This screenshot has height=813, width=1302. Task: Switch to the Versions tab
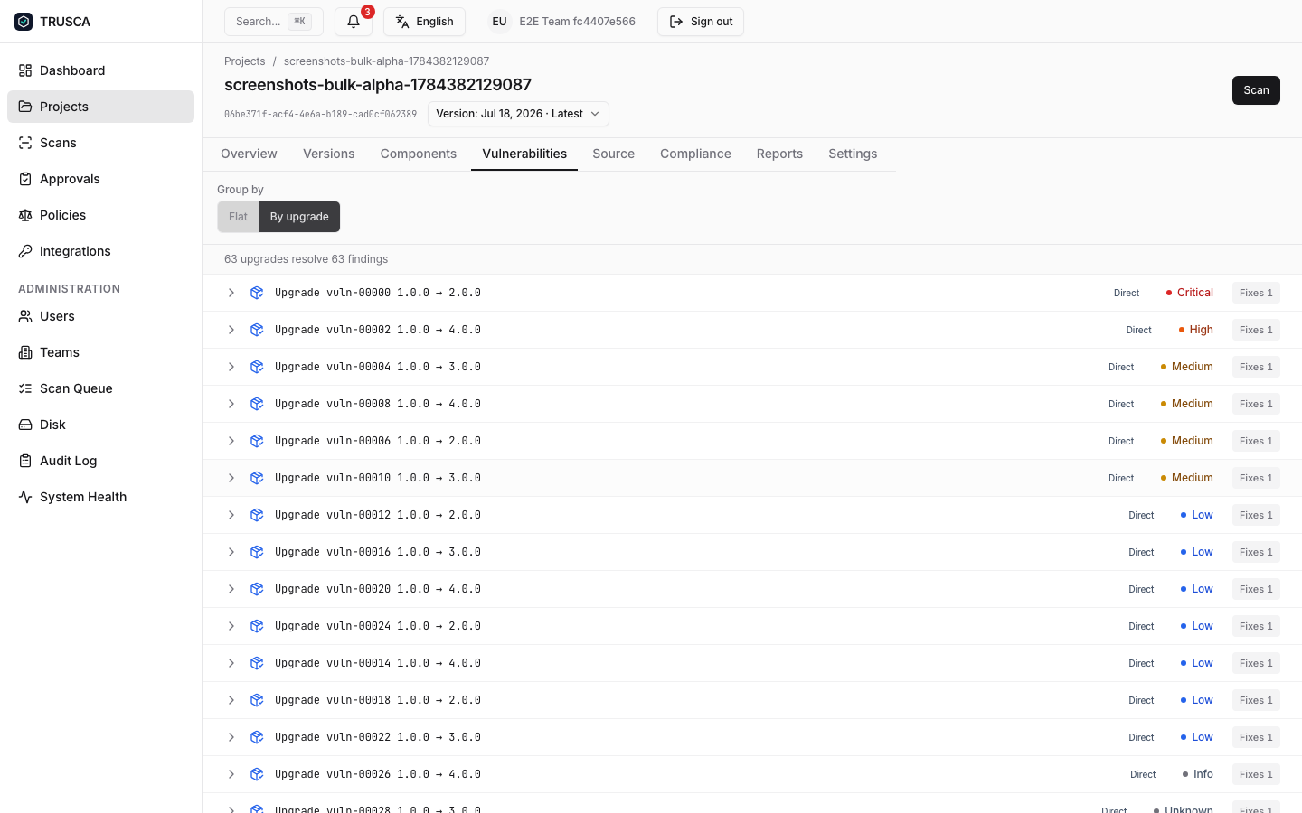[328, 154]
